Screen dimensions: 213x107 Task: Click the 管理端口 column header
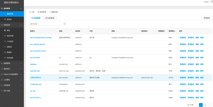tap(172, 31)
